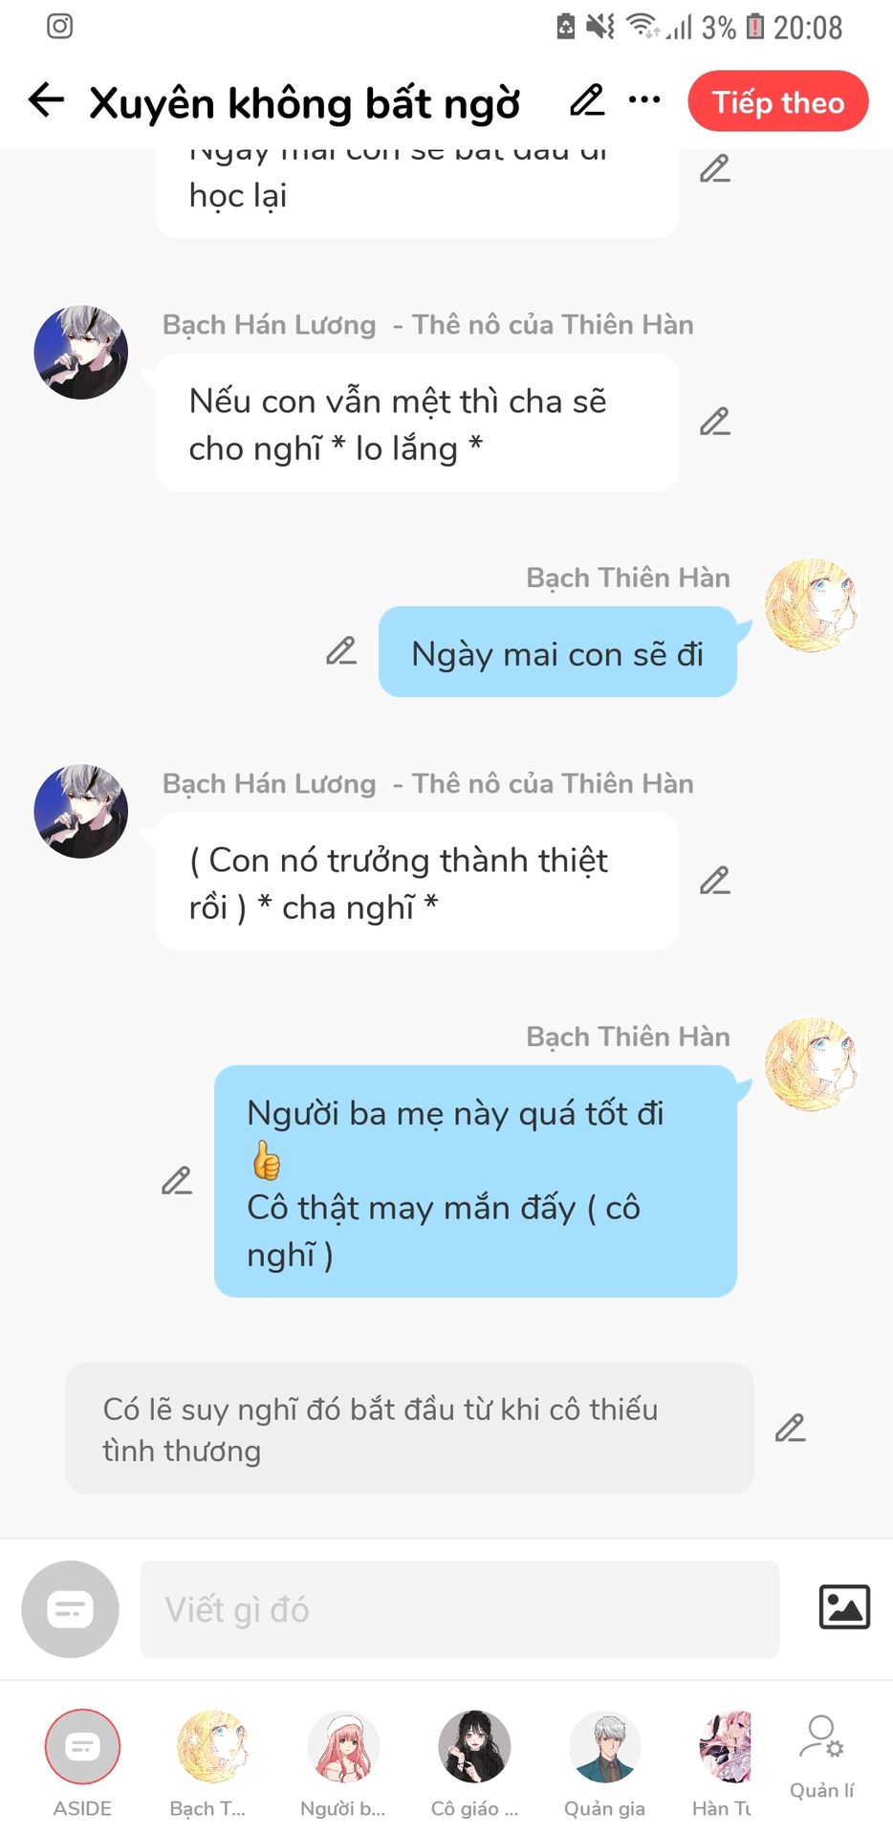Screen dimensions: 893x1836
Task: Focus the 'Viết gì đó' text field
Action: point(460,1609)
